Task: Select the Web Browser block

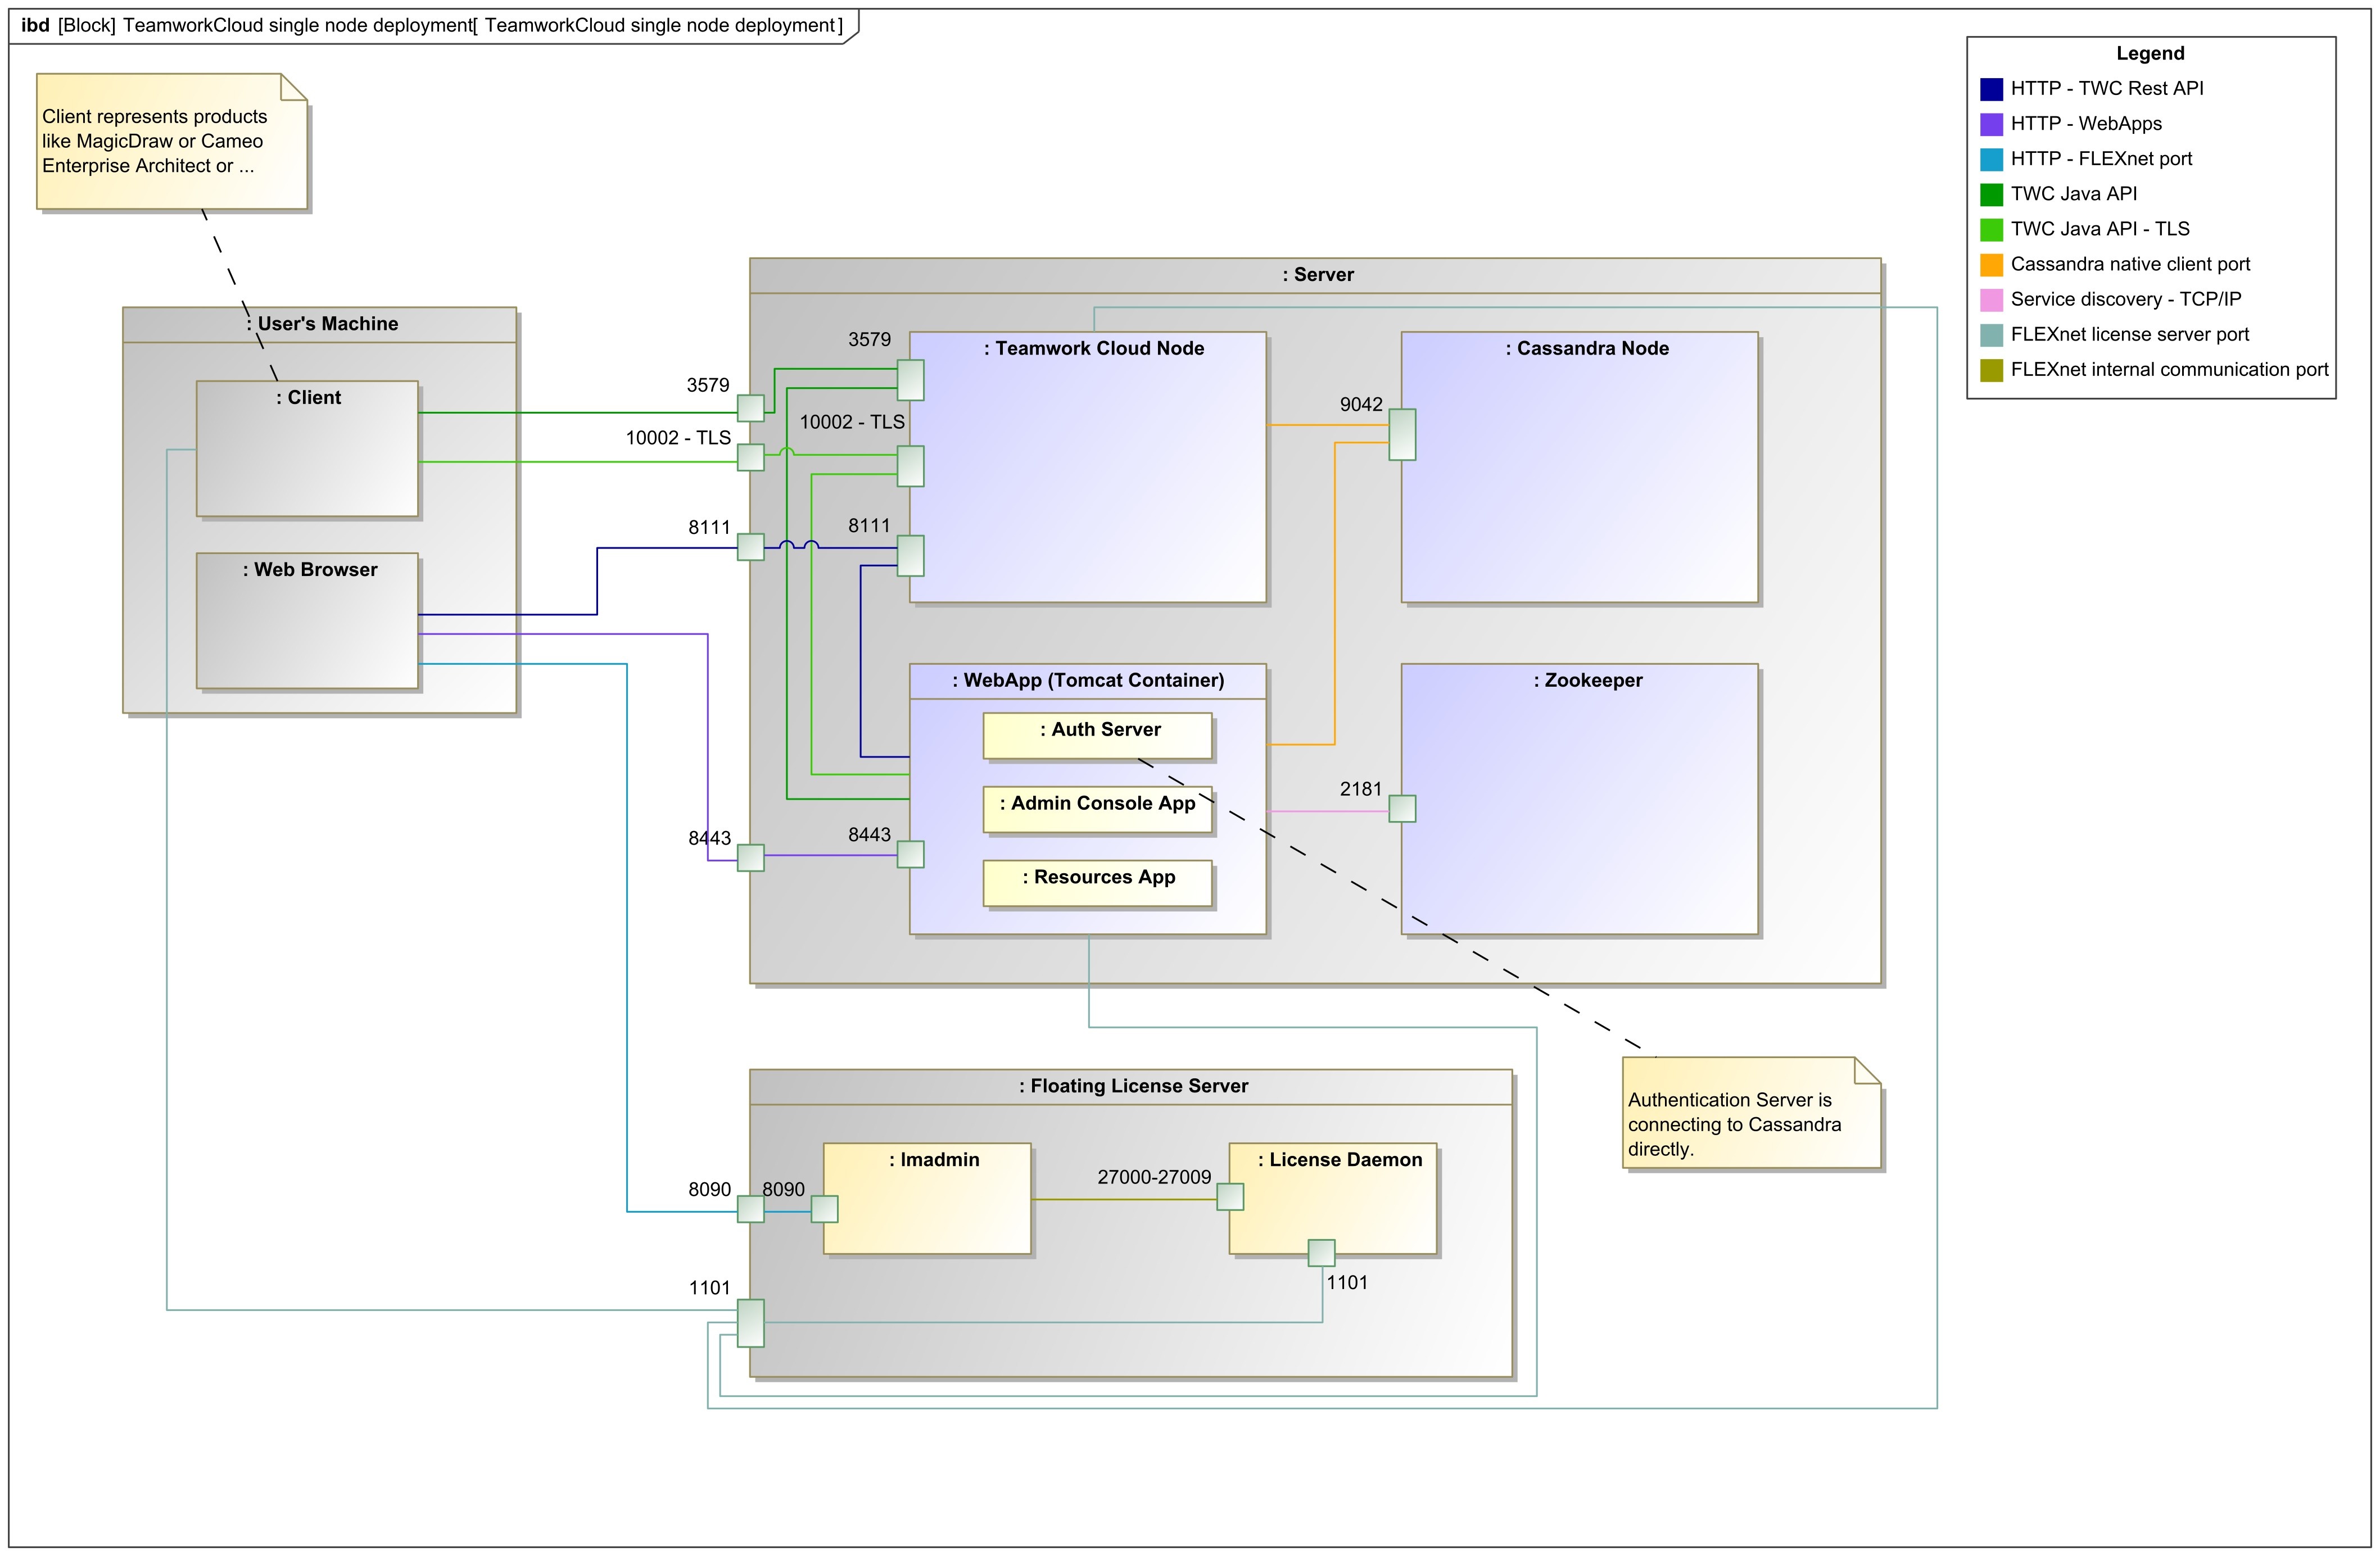Action: tap(307, 620)
